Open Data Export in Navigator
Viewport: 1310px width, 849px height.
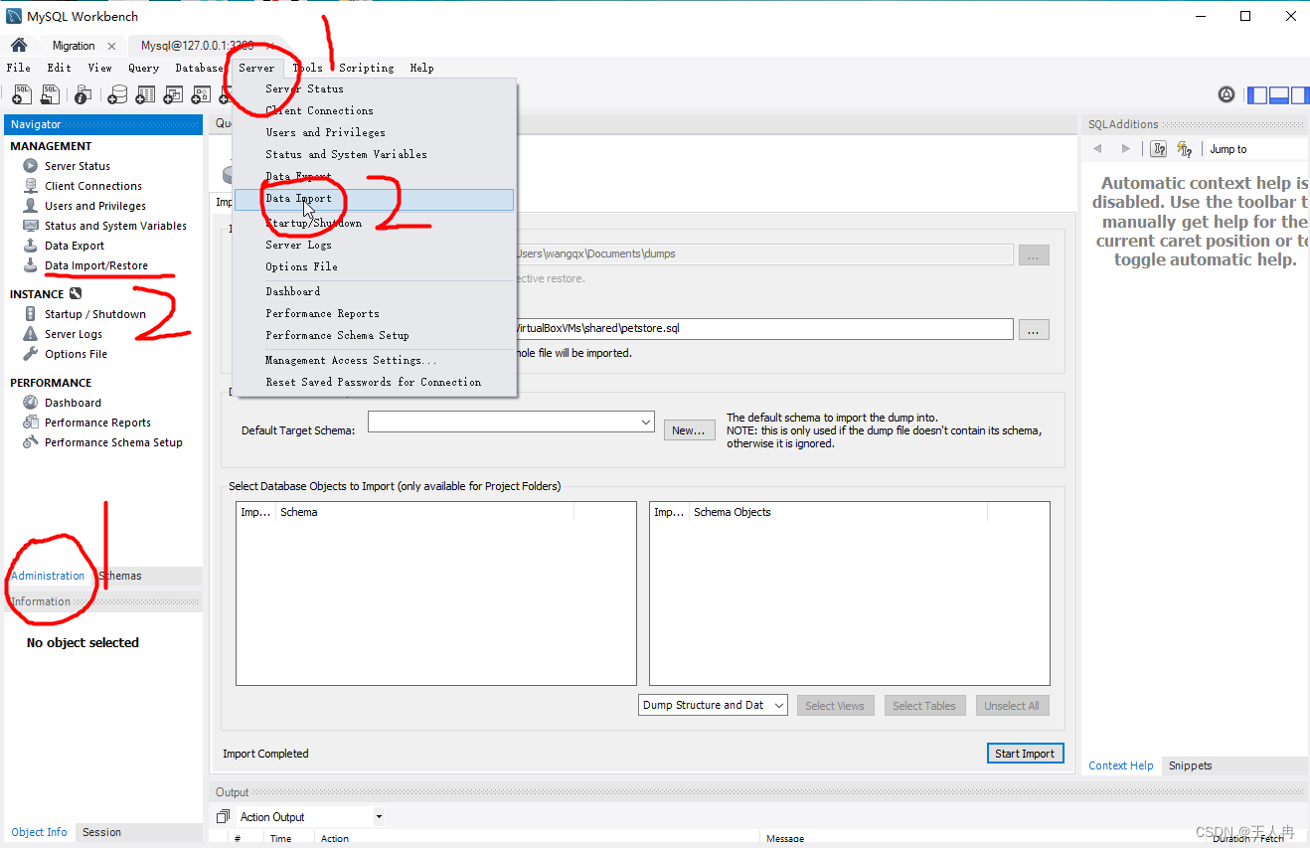pyautogui.click(x=75, y=246)
